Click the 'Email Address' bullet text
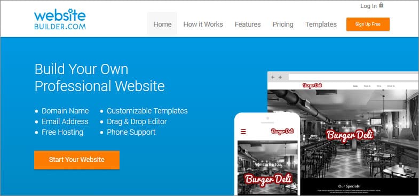Screen dimensions: 419x196 [x=65, y=121]
